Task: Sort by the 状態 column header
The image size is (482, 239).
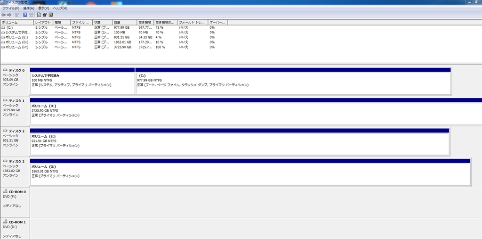Action: pyautogui.click(x=102, y=23)
